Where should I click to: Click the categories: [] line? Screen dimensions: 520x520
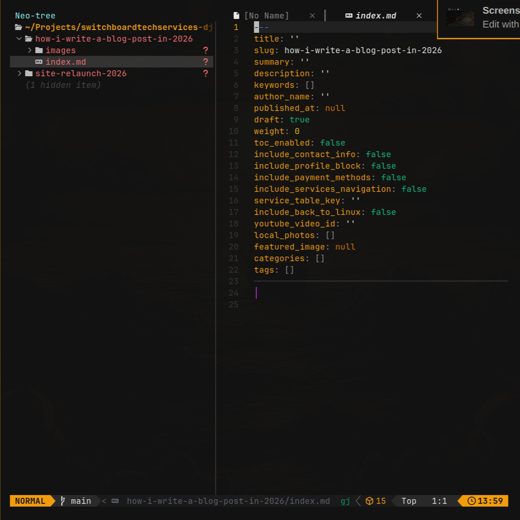pos(289,258)
